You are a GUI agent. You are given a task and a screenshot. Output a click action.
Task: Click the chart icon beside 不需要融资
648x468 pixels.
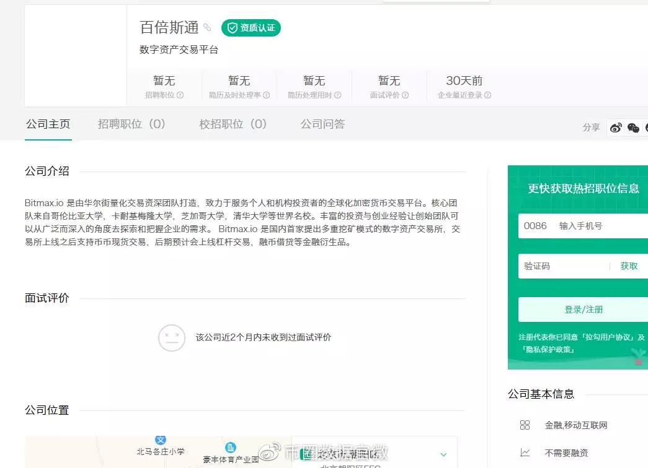(525, 453)
